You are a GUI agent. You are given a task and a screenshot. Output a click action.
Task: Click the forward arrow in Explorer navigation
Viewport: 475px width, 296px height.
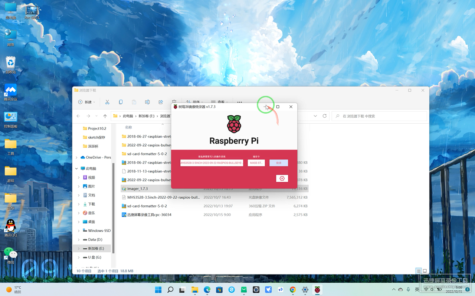(x=88, y=116)
